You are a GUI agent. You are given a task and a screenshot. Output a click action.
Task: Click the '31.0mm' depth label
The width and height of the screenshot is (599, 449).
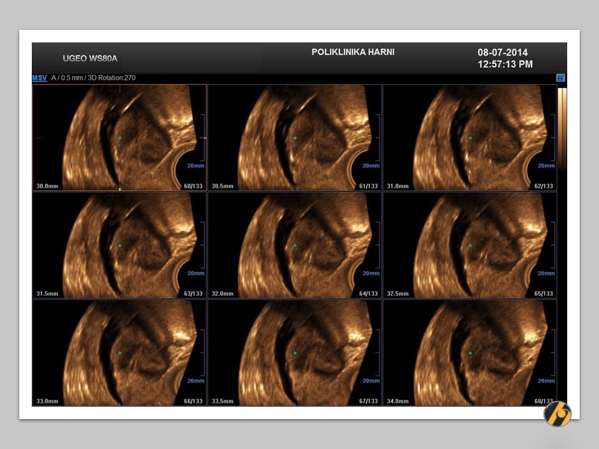[x=397, y=186]
